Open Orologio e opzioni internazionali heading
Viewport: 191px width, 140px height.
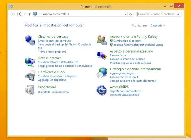pos(135,69)
